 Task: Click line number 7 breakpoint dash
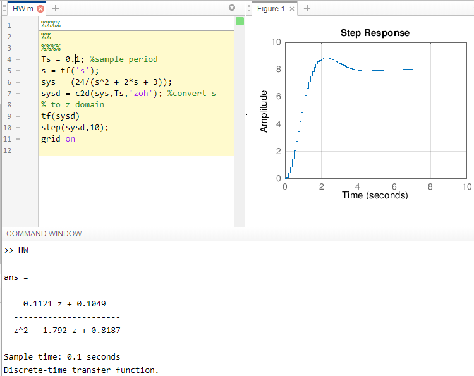(x=18, y=94)
